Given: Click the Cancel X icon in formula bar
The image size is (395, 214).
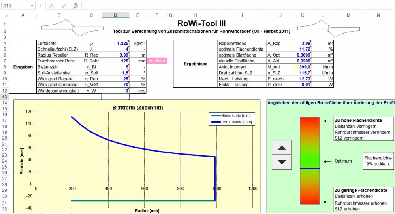Looking at the screenshot, I should (x=51, y=6).
